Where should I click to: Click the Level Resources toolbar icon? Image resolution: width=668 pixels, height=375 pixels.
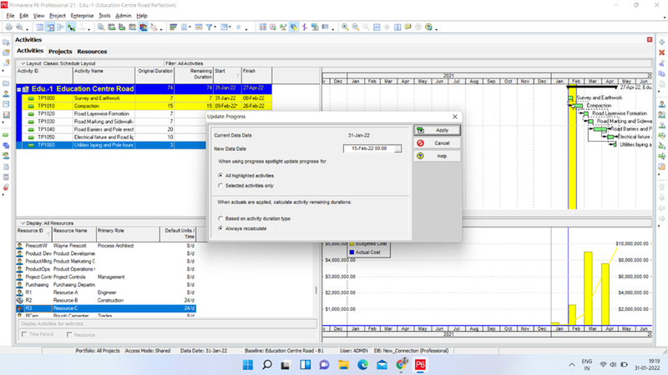tap(283, 27)
